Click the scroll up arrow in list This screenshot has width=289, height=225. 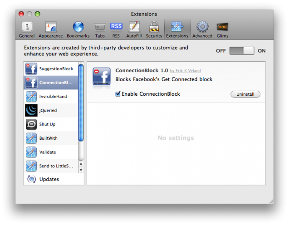point(81,164)
